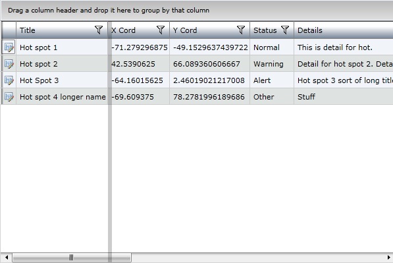Click the 'Alert' status cell

pos(272,80)
